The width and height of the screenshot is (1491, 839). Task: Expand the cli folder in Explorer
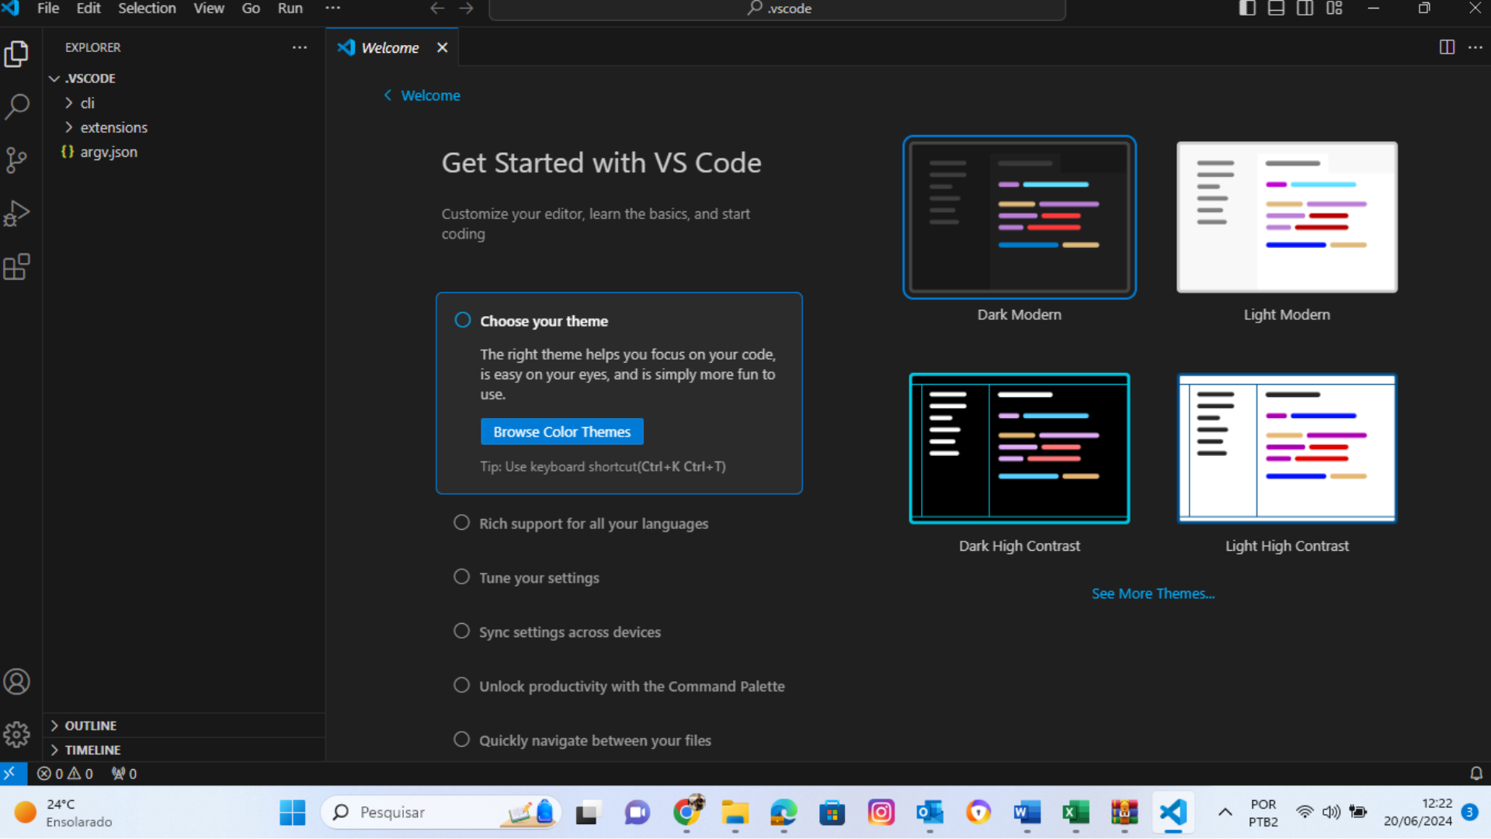coord(88,103)
